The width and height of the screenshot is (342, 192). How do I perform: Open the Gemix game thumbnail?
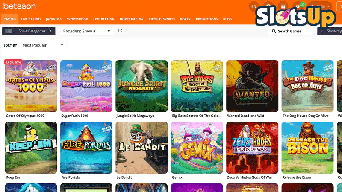(x=197, y=148)
